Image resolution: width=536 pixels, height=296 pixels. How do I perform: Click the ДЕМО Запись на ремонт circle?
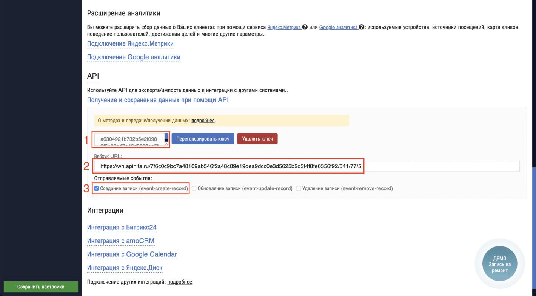pyautogui.click(x=499, y=263)
